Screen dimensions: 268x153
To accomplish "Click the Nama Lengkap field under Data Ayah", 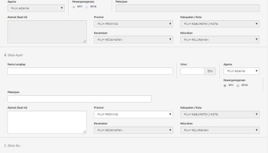I will [90, 71].
